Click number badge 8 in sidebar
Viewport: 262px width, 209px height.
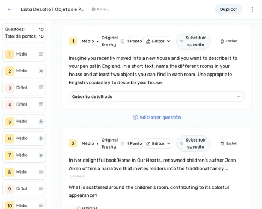point(9,172)
